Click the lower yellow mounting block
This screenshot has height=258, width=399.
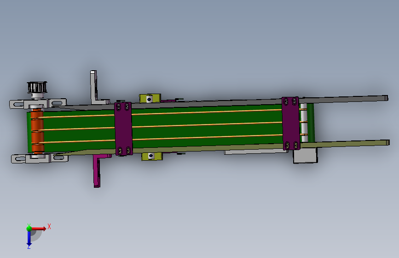click(x=152, y=156)
